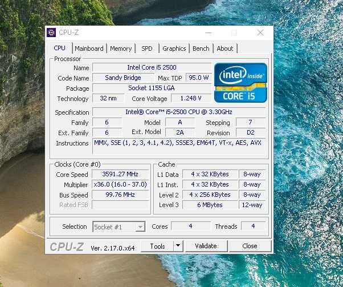Image resolution: width=343 pixels, height=287 pixels.
Task: Click the L1 Data '8-way' value
Action: coord(252,174)
